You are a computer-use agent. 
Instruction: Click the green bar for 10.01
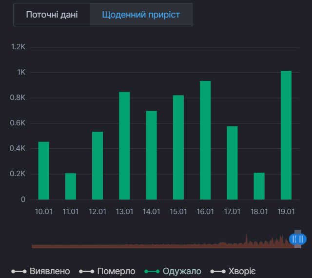pos(44,171)
